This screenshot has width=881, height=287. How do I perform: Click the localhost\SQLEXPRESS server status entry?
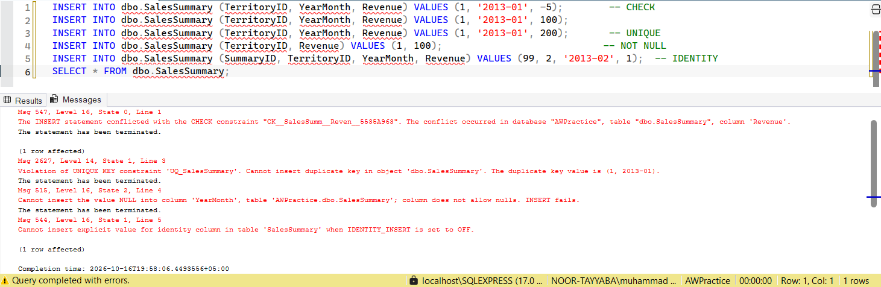pos(483,280)
